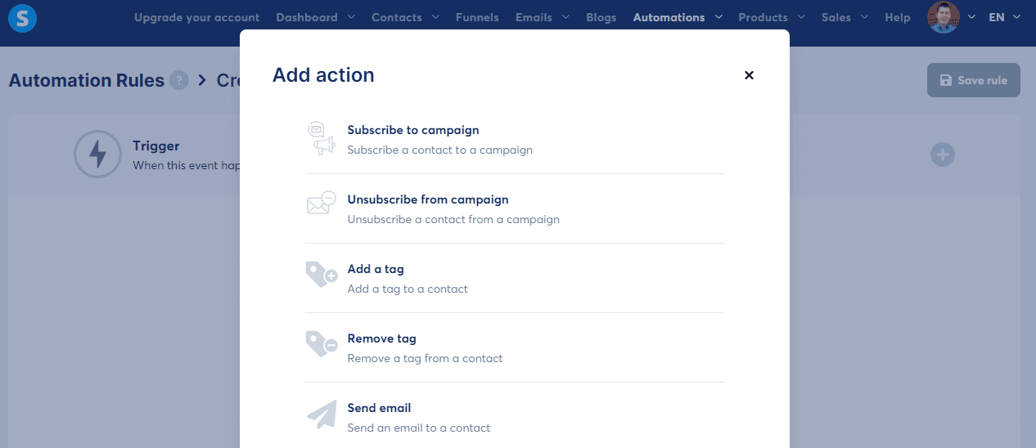The width and height of the screenshot is (1036, 448).
Task: Open the Blogs menu item
Action: pyautogui.click(x=601, y=17)
